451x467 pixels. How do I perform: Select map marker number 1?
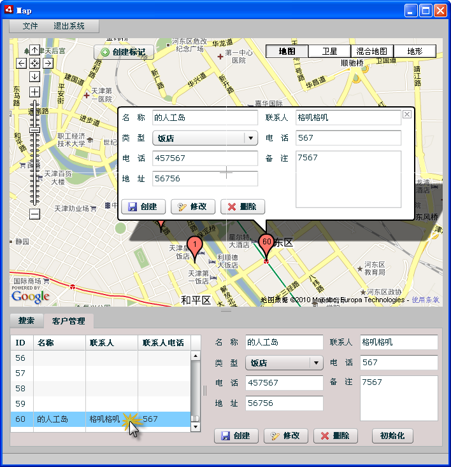[x=195, y=246]
